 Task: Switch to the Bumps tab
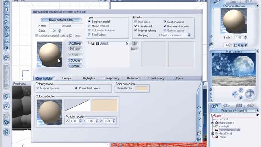click(x=66, y=78)
